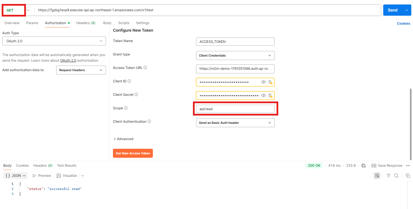
Task: Open the Grant type Client Credentials dropdown
Action: point(235,55)
